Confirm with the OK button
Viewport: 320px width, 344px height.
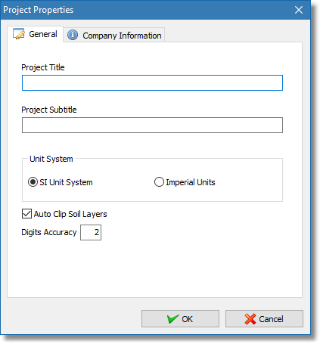pyautogui.click(x=180, y=319)
